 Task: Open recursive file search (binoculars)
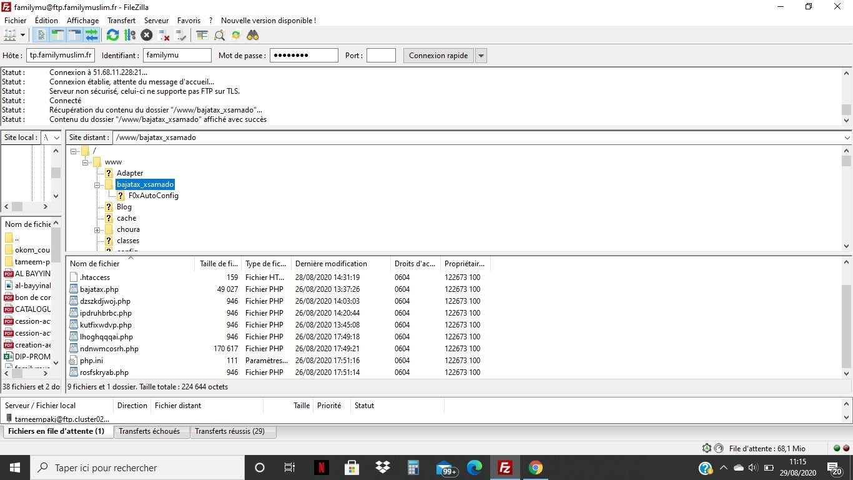(253, 35)
